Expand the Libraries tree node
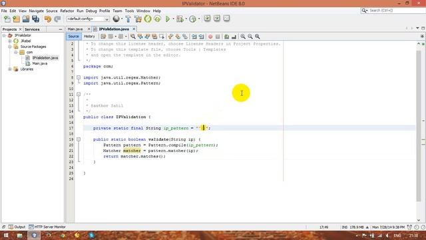Screen dimensions: 426x240 coord(10,69)
